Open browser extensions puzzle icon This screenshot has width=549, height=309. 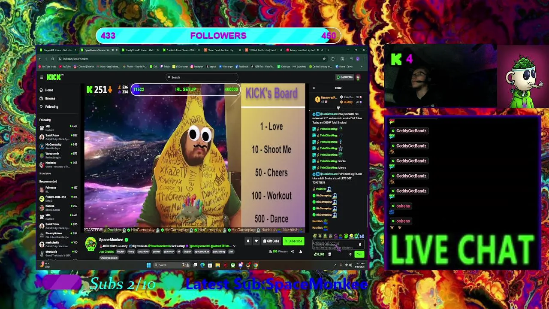[333, 59]
